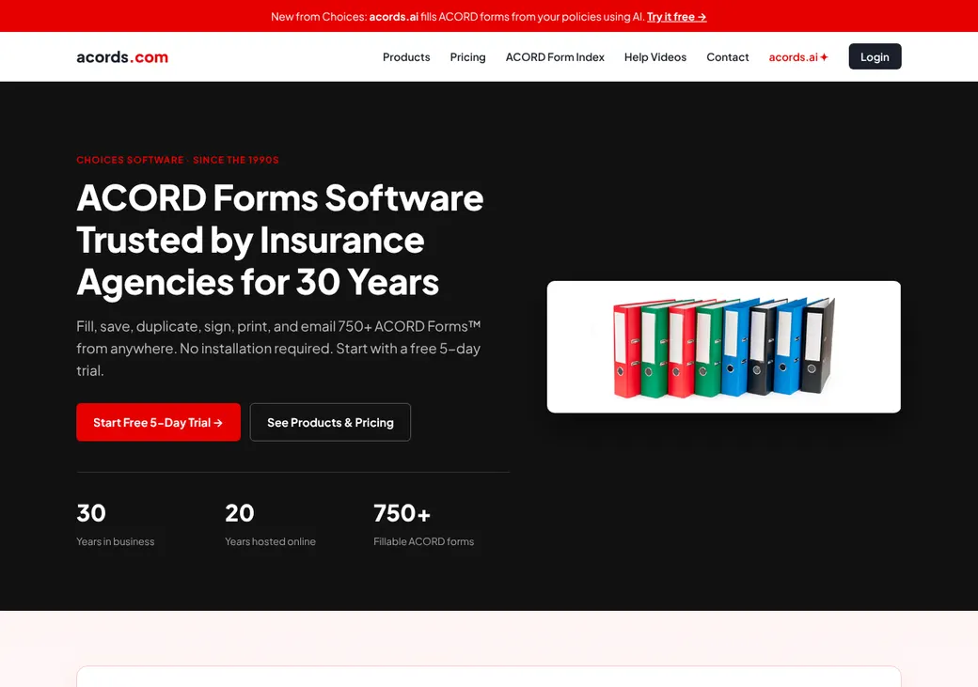The image size is (978, 687).
Task: Click the colored binders image
Action: click(x=723, y=347)
